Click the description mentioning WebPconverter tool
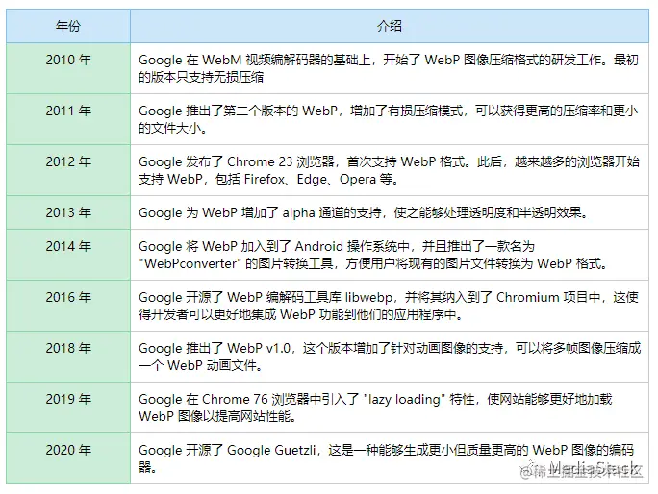Screen dimensions: 658x494 point(390,255)
